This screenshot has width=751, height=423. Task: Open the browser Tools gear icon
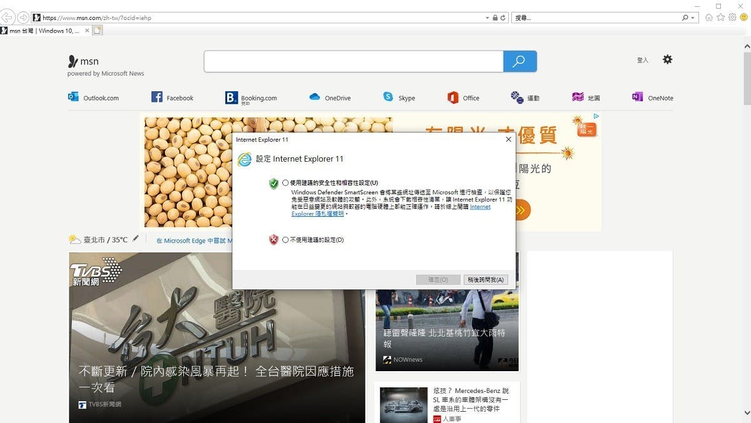pos(732,17)
